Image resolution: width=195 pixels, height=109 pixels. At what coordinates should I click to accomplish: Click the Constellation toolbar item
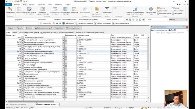pos(45,23)
